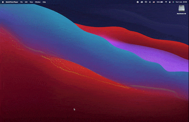Screen dimensions: 189x122
Task: Open the Apple menu
Action: 3,2
